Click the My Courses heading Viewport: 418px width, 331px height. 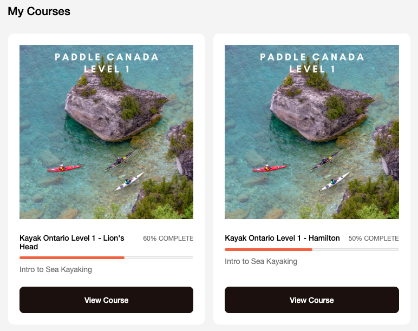pos(39,11)
